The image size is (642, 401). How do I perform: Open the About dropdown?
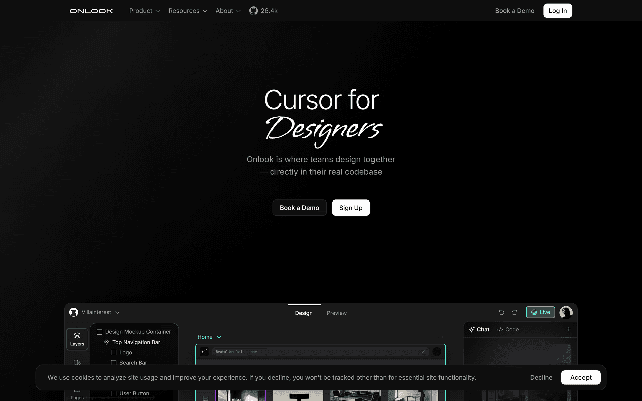228,11
